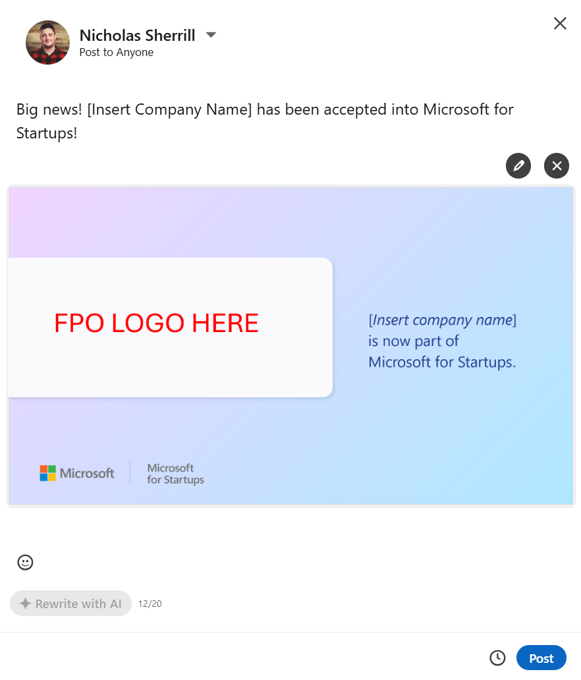
Task: Close the post composer dialog
Action: pyautogui.click(x=560, y=23)
